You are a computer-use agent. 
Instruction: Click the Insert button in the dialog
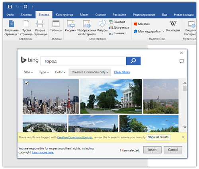point(152,150)
